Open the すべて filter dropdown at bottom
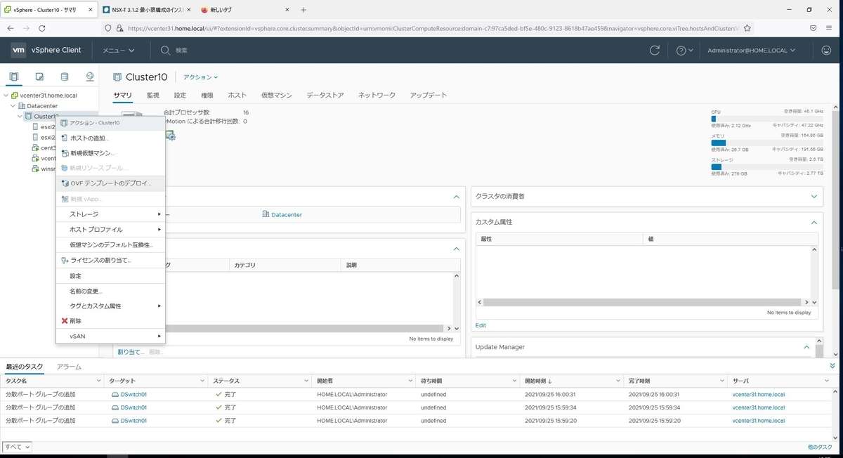The height and width of the screenshot is (458, 843). point(18,447)
